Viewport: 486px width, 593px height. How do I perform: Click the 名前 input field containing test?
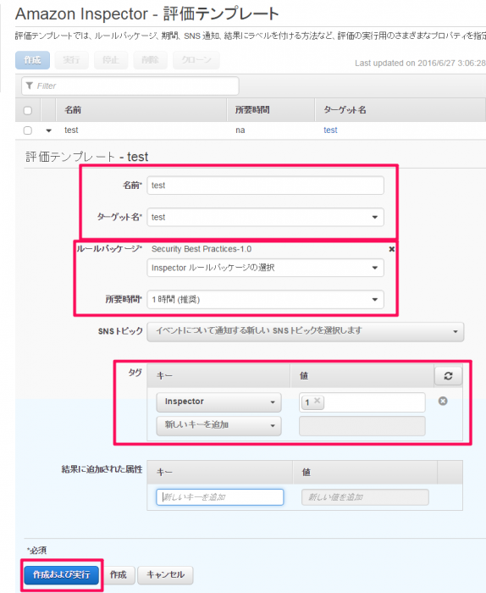265,186
